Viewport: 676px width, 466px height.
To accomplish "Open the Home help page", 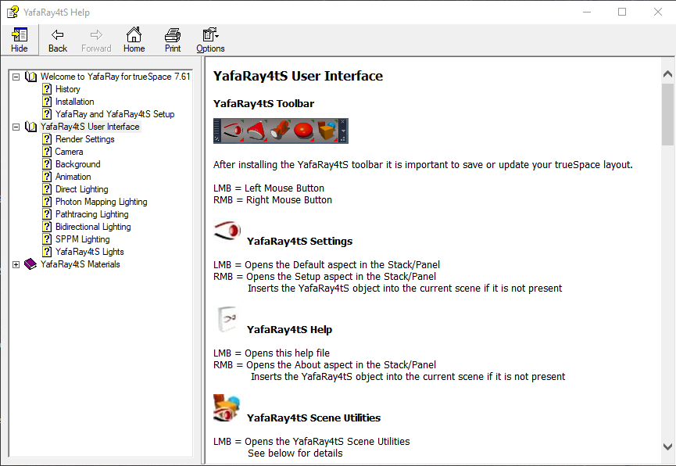I will point(134,40).
